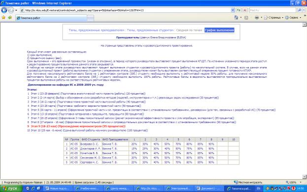This screenshot has width=307, height=192.
Task: Open Темы, предложенные студентом link
Action: [150, 30]
